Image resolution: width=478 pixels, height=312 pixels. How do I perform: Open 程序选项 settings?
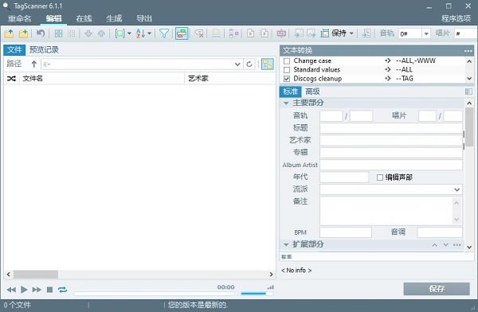tap(456, 18)
